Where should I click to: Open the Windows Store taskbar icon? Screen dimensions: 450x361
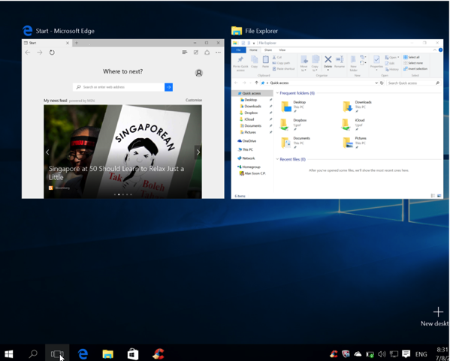pos(133,353)
